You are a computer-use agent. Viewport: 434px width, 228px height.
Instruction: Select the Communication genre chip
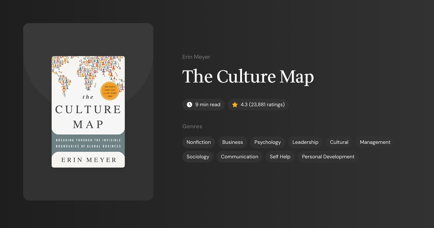point(239,156)
